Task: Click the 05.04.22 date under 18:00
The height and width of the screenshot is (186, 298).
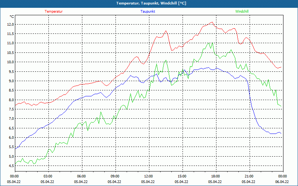Action: coord(215,182)
